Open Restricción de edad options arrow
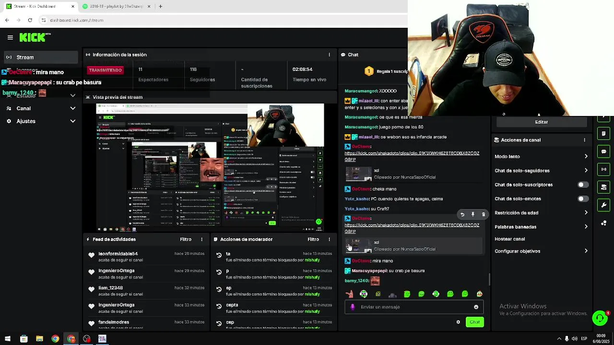Screen dimensions: 614x345 tap(586, 213)
